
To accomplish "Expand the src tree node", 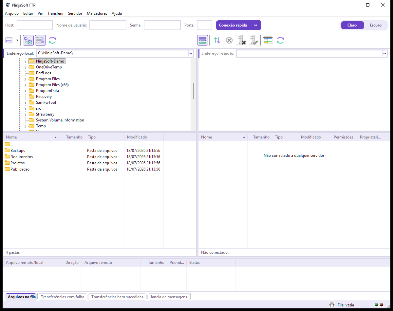I will tap(25, 109).
